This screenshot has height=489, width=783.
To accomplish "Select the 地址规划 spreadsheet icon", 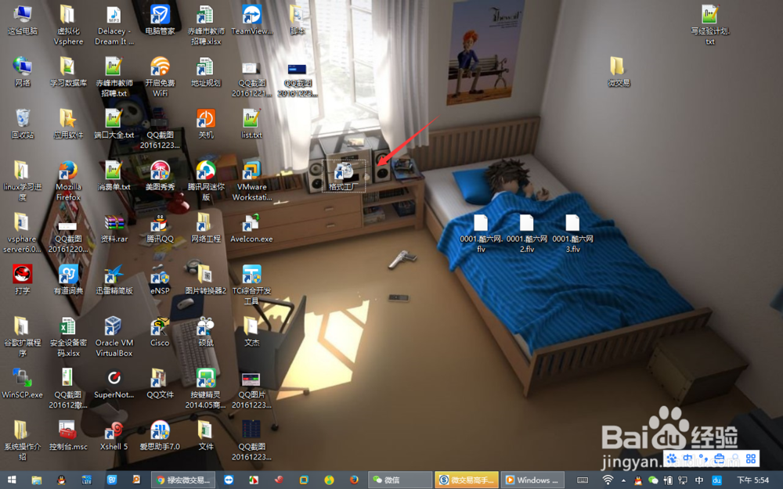I will [x=206, y=72].
